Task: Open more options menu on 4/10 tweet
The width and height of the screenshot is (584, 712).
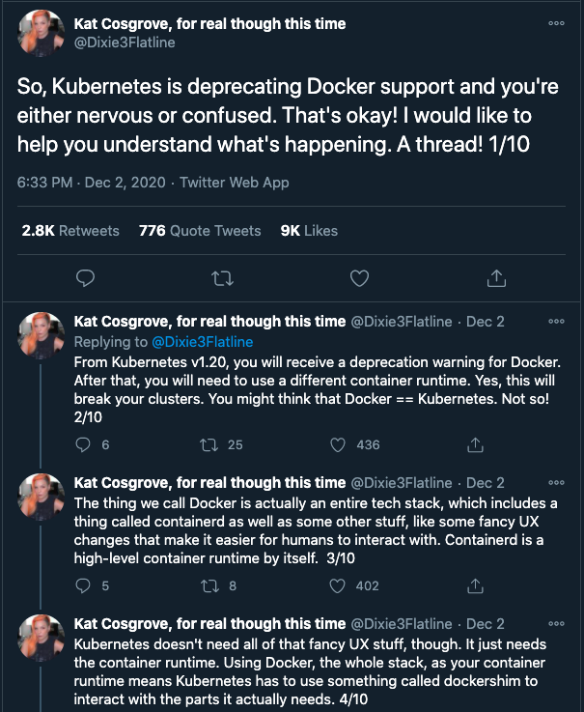Action: (x=556, y=624)
